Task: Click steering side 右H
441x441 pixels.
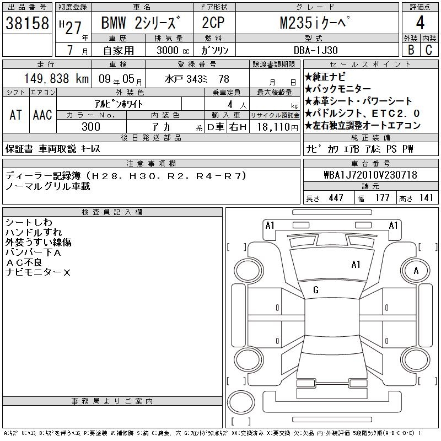Action: pos(238,127)
